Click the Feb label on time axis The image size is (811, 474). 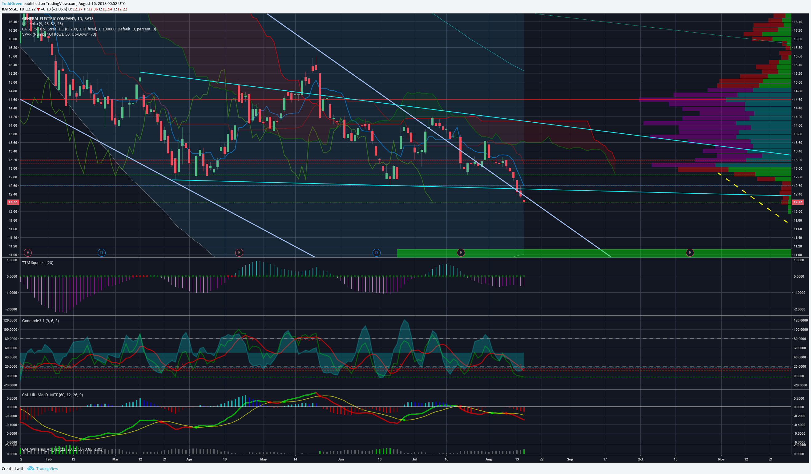coord(49,459)
